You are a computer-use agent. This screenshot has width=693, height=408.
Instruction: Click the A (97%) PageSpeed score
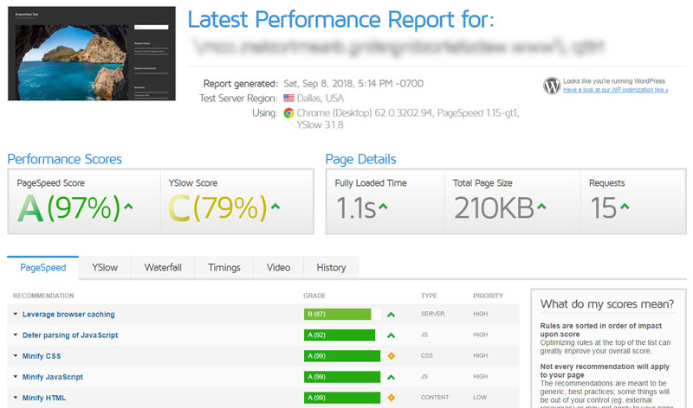[68, 207]
